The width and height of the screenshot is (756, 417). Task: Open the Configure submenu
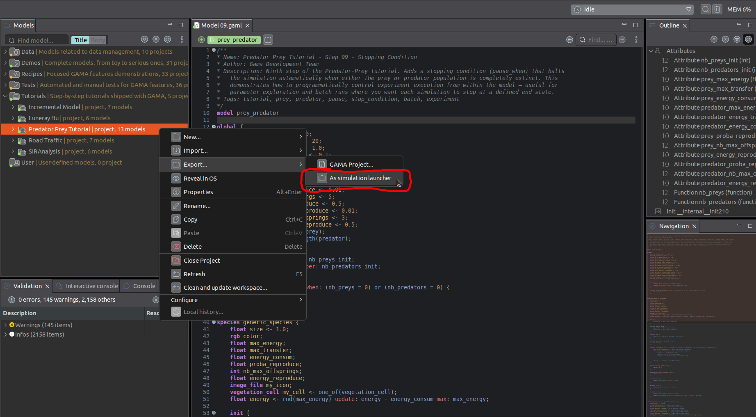click(232, 300)
